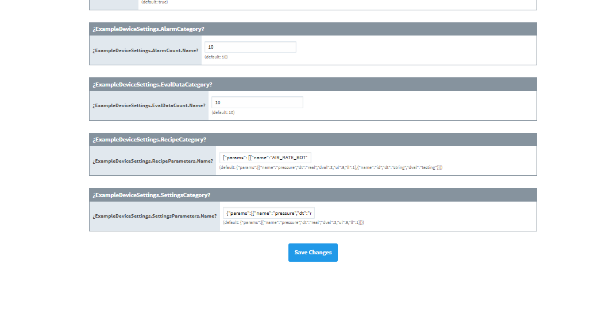Click the SettingsParameters.Name label
594x311 pixels.
[x=155, y=216]
